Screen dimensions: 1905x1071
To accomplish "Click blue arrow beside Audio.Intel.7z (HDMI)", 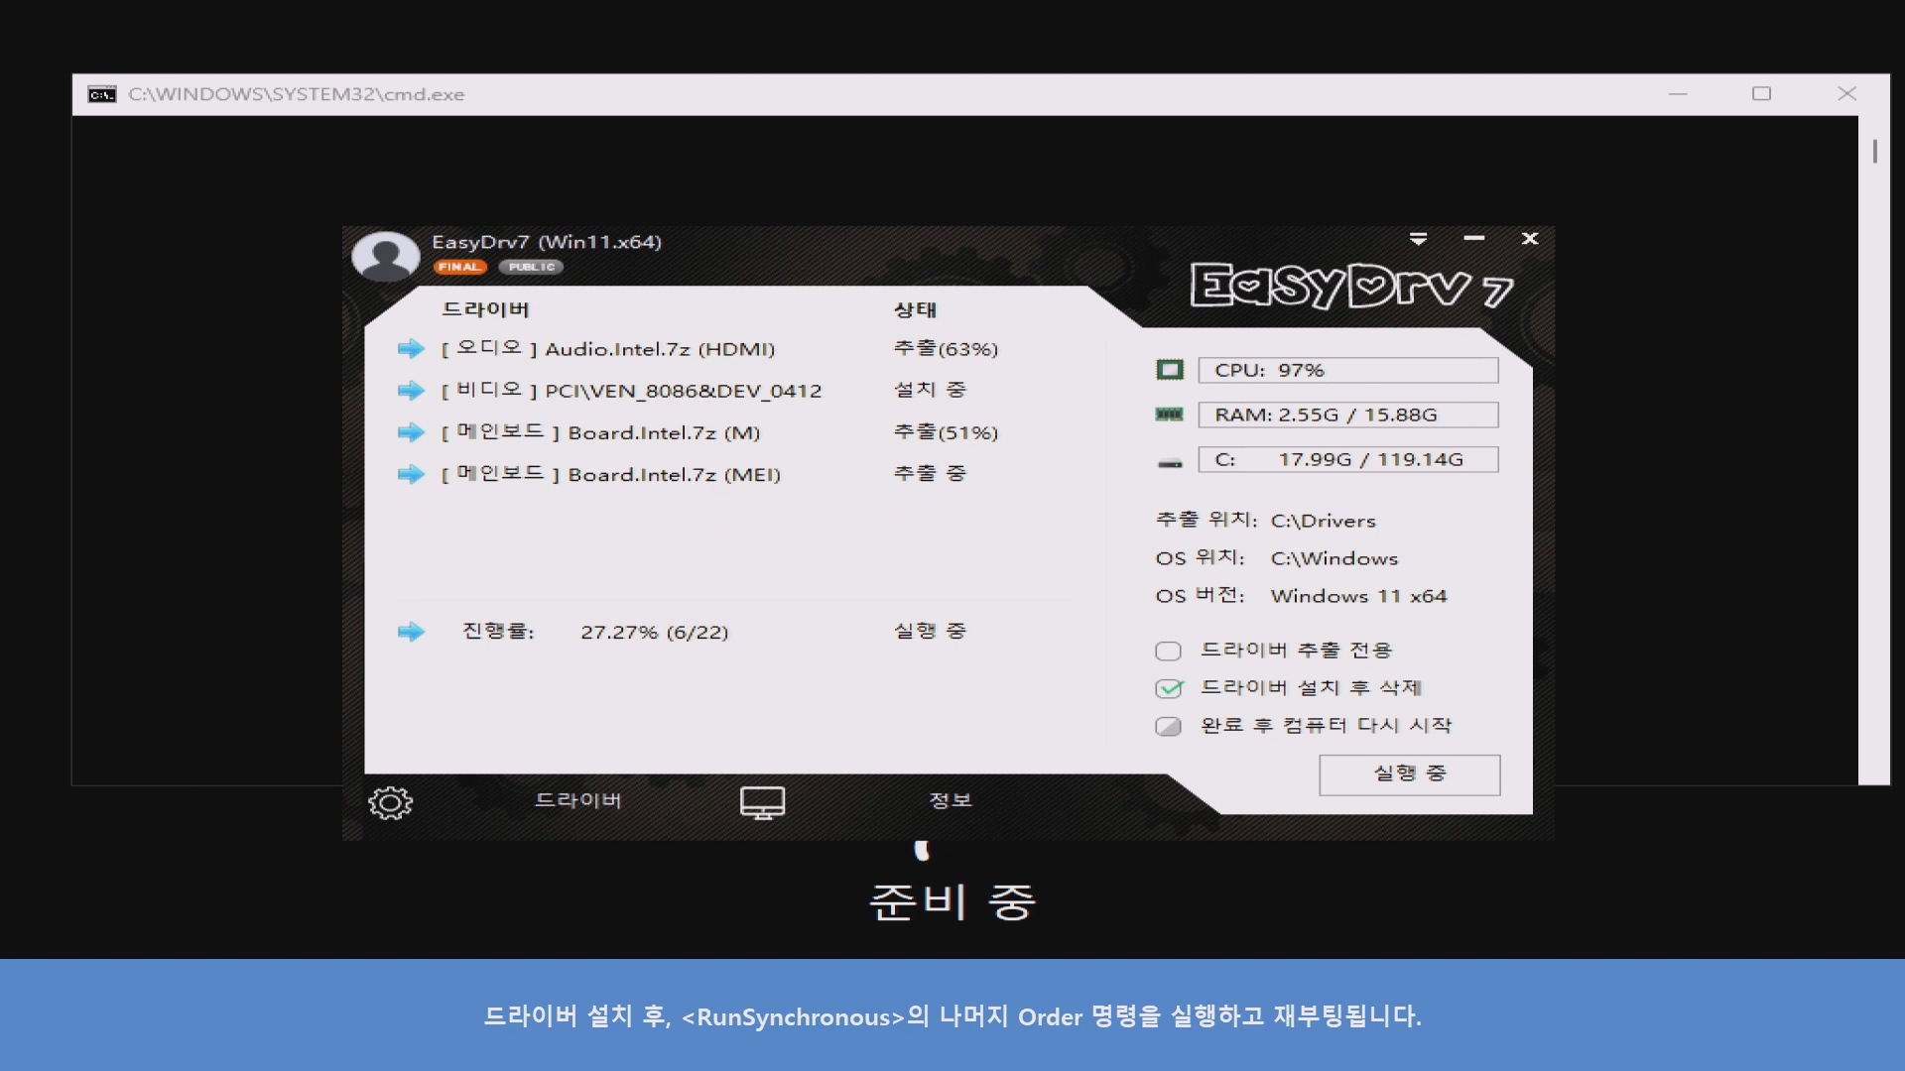I will (x=411, y=349).
